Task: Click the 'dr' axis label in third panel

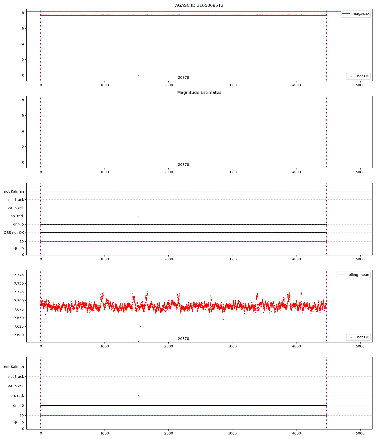Action: coord(16,248)
